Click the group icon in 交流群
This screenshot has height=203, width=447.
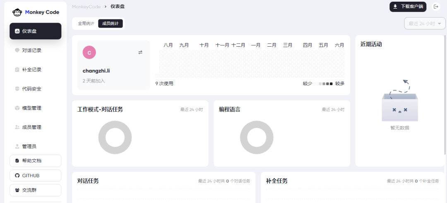coord(17,190)
